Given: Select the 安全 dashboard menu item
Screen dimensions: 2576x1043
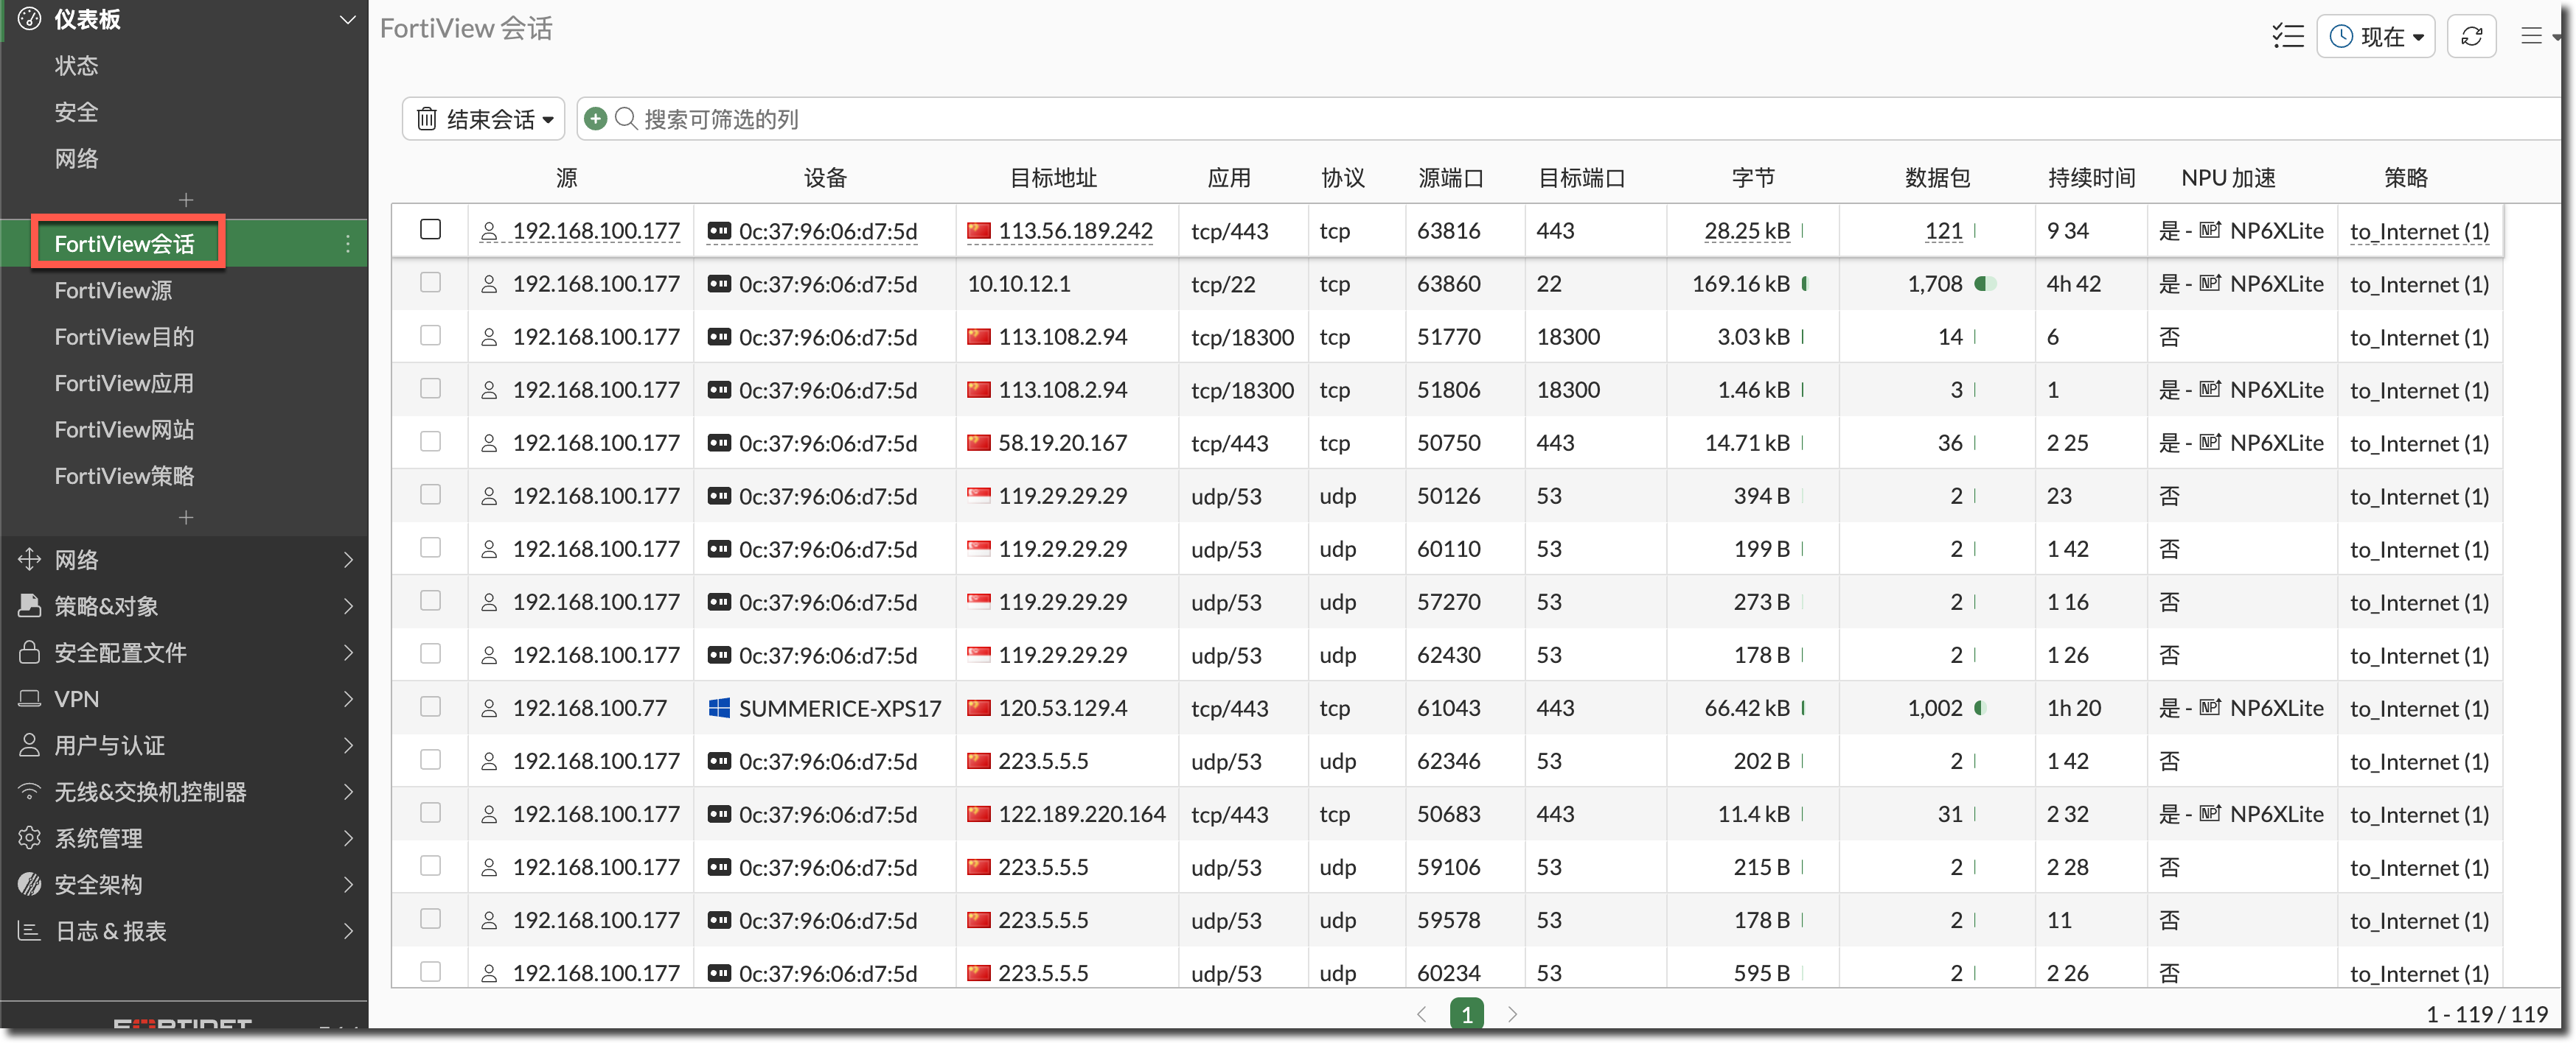Looking at the screenshot, I should click(76, 112).
